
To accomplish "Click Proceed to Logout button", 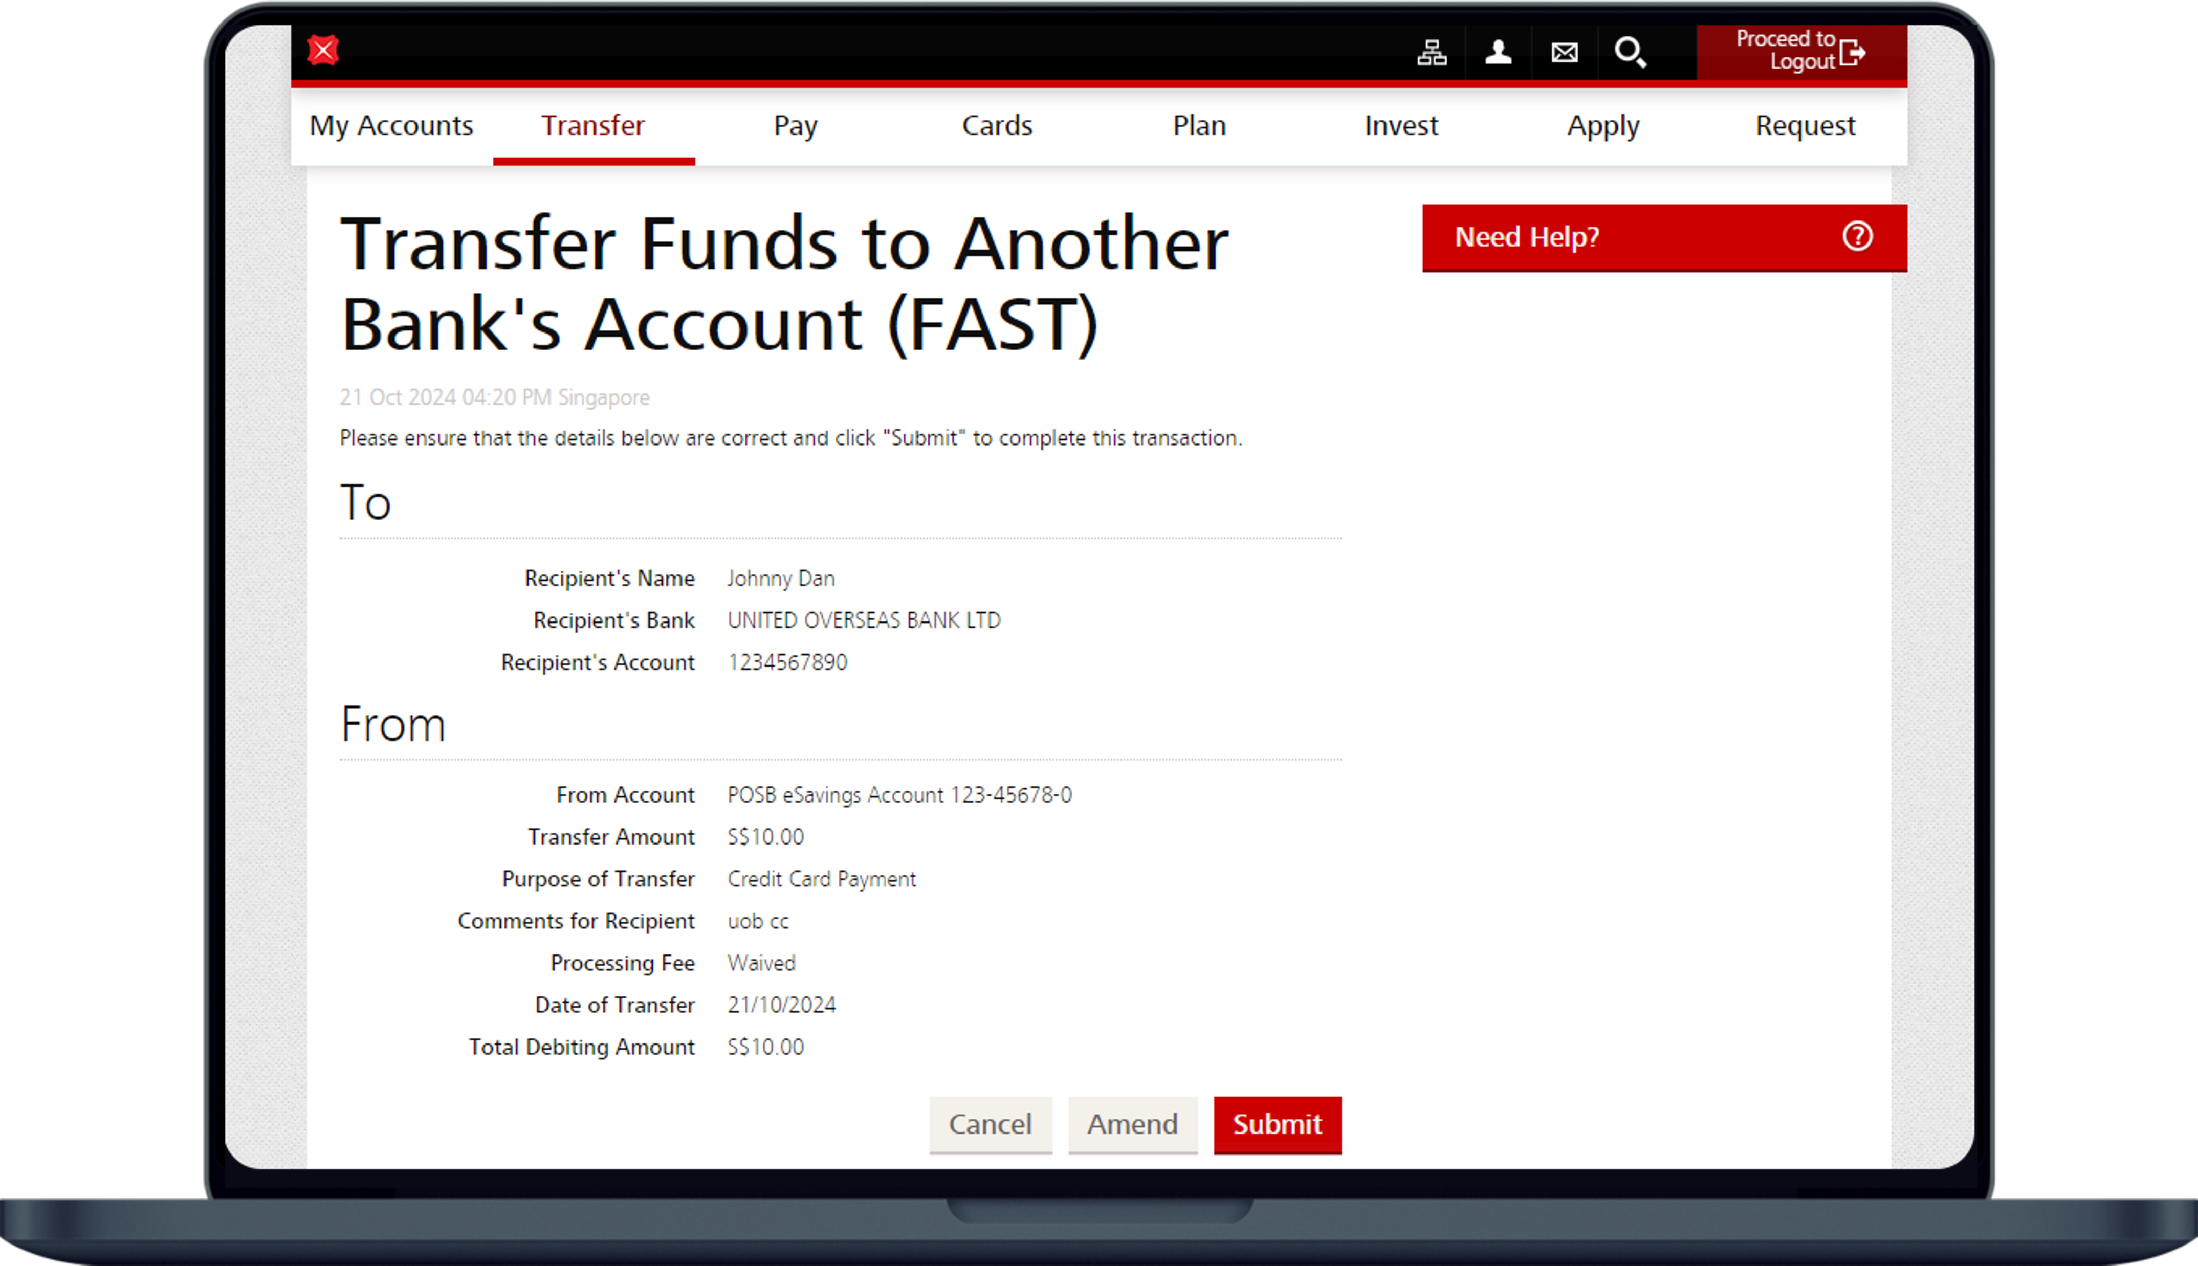I will (1801, 51).
